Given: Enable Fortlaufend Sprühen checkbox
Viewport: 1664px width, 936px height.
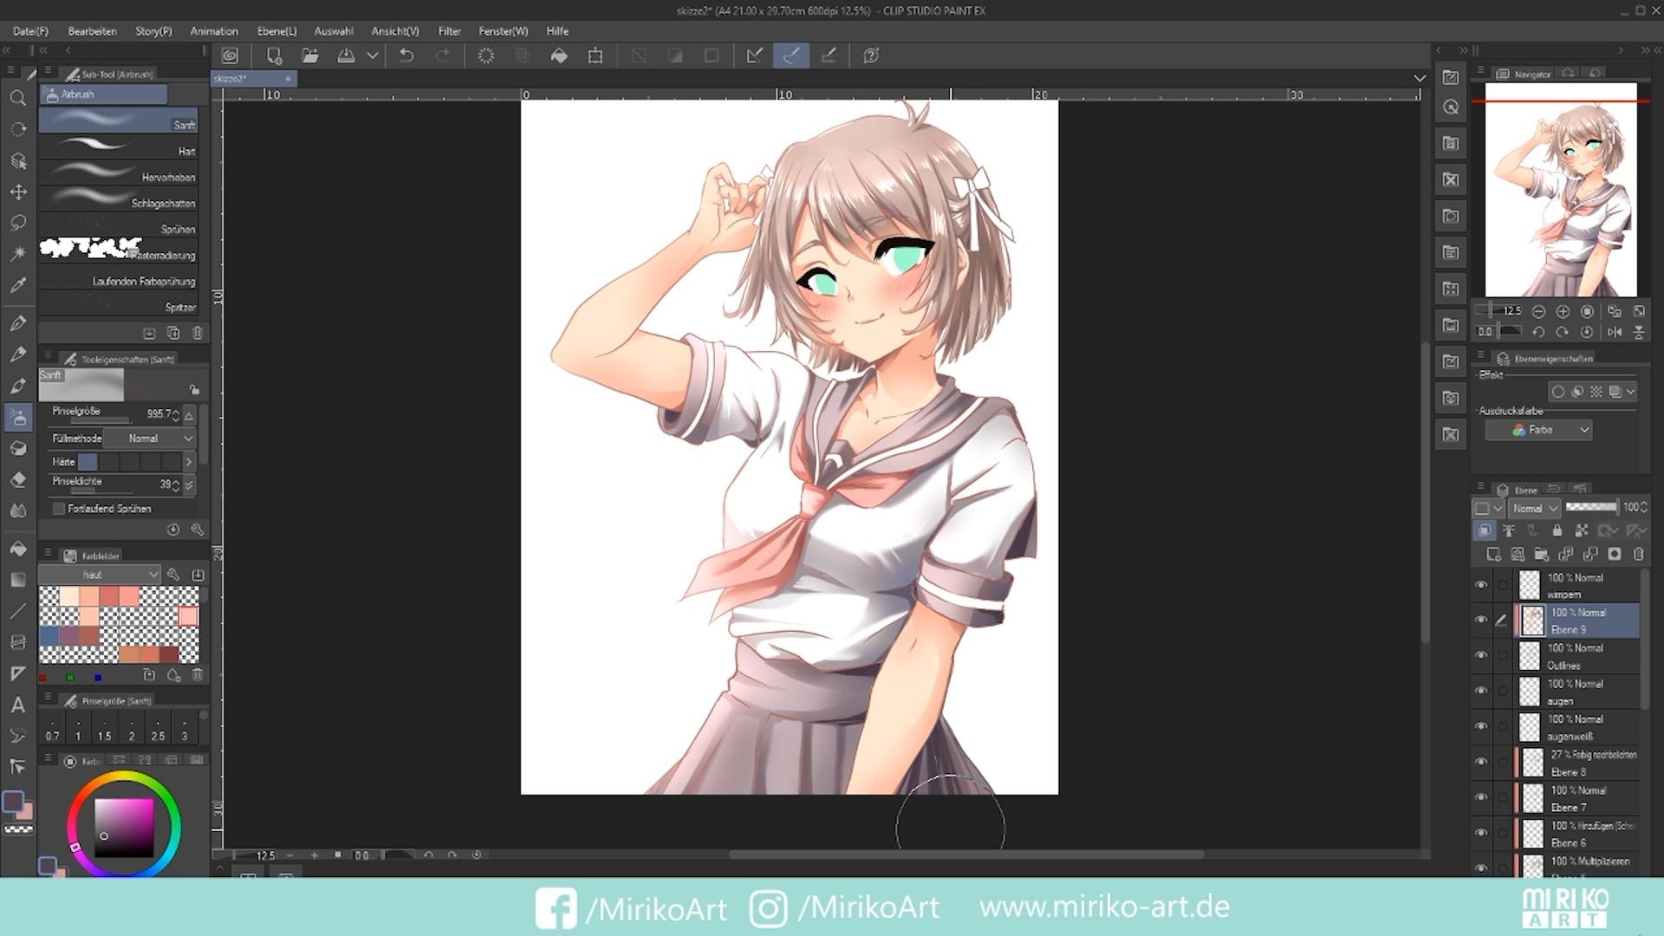Looking at the screenshot, I should [59, 509].
